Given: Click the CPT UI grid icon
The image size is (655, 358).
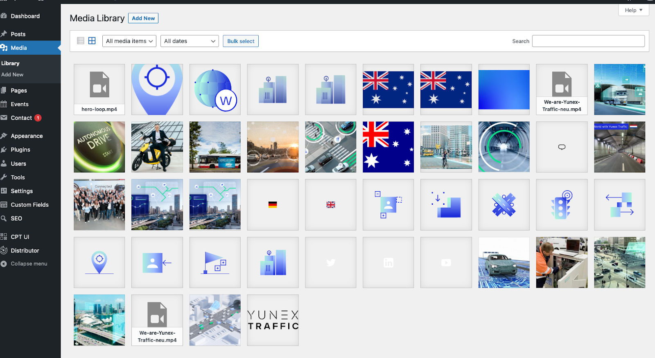Looking at the screenshot, I should point(4,237).
